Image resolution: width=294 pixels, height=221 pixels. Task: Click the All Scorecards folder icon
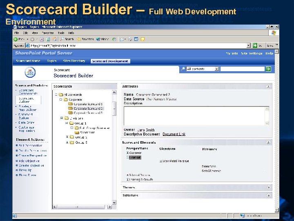click(x=61, y=95)
